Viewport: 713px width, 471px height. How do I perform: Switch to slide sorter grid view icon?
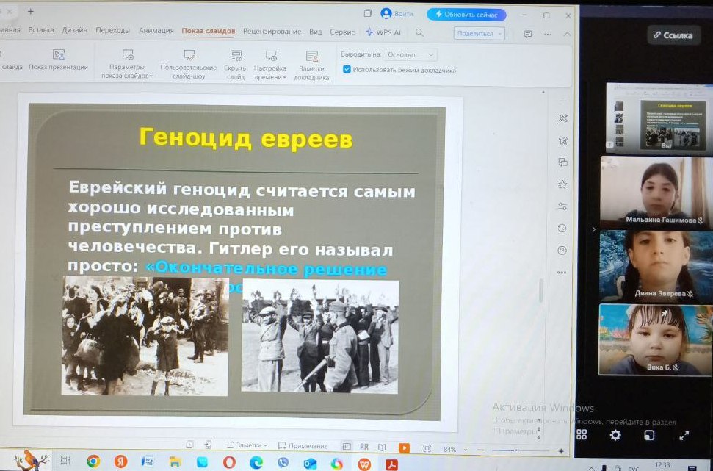tap(364, 447)
